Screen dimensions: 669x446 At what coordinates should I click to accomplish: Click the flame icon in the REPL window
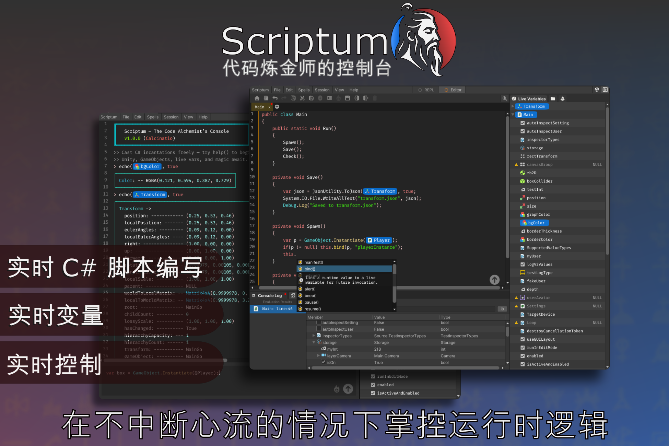(x=337, y=389)
